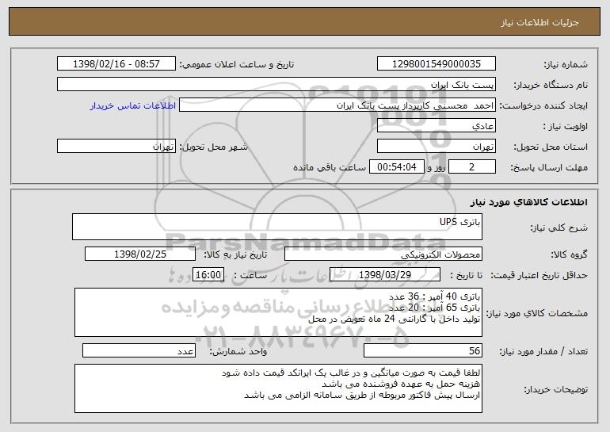Click the label توضیحات خریدار

(x=556, y=389)
